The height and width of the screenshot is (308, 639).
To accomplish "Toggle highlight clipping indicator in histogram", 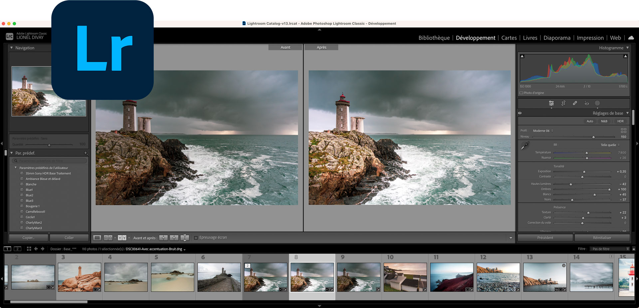I will [625, 56].
